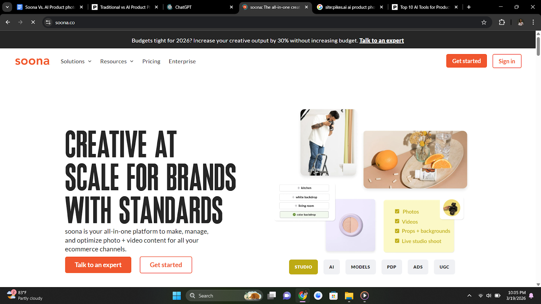Select the MODELS tab
The width and height of the screenshot is (541, 304).
[360, 267]
